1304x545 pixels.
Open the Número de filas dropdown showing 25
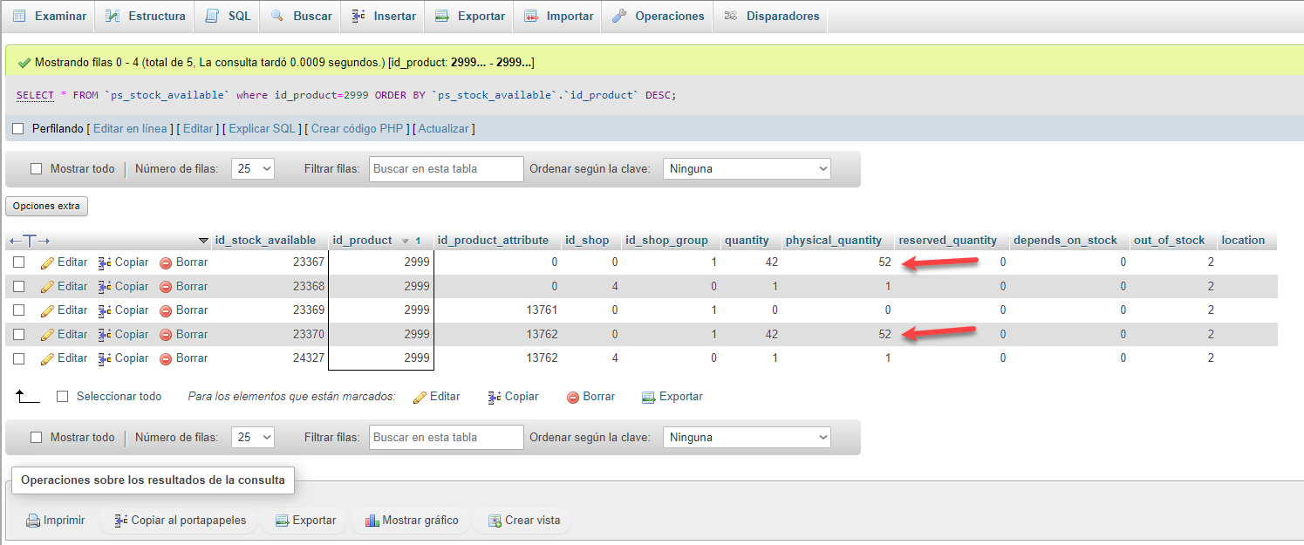tap(252, 168)
